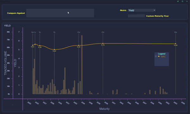This screenshot has height=114, width=190.
Task: Select the 2y tenor marker label
Action: (40, 32)
